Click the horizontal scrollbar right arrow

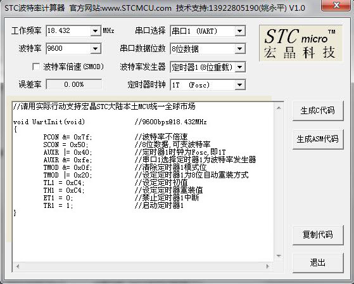268,266
